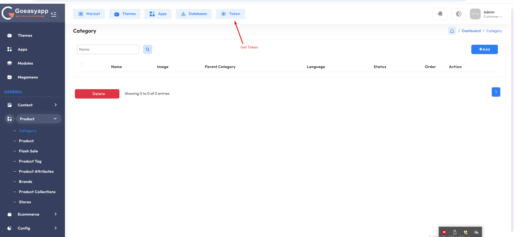Switch to the Databases top tab

[x=194, y=14]
